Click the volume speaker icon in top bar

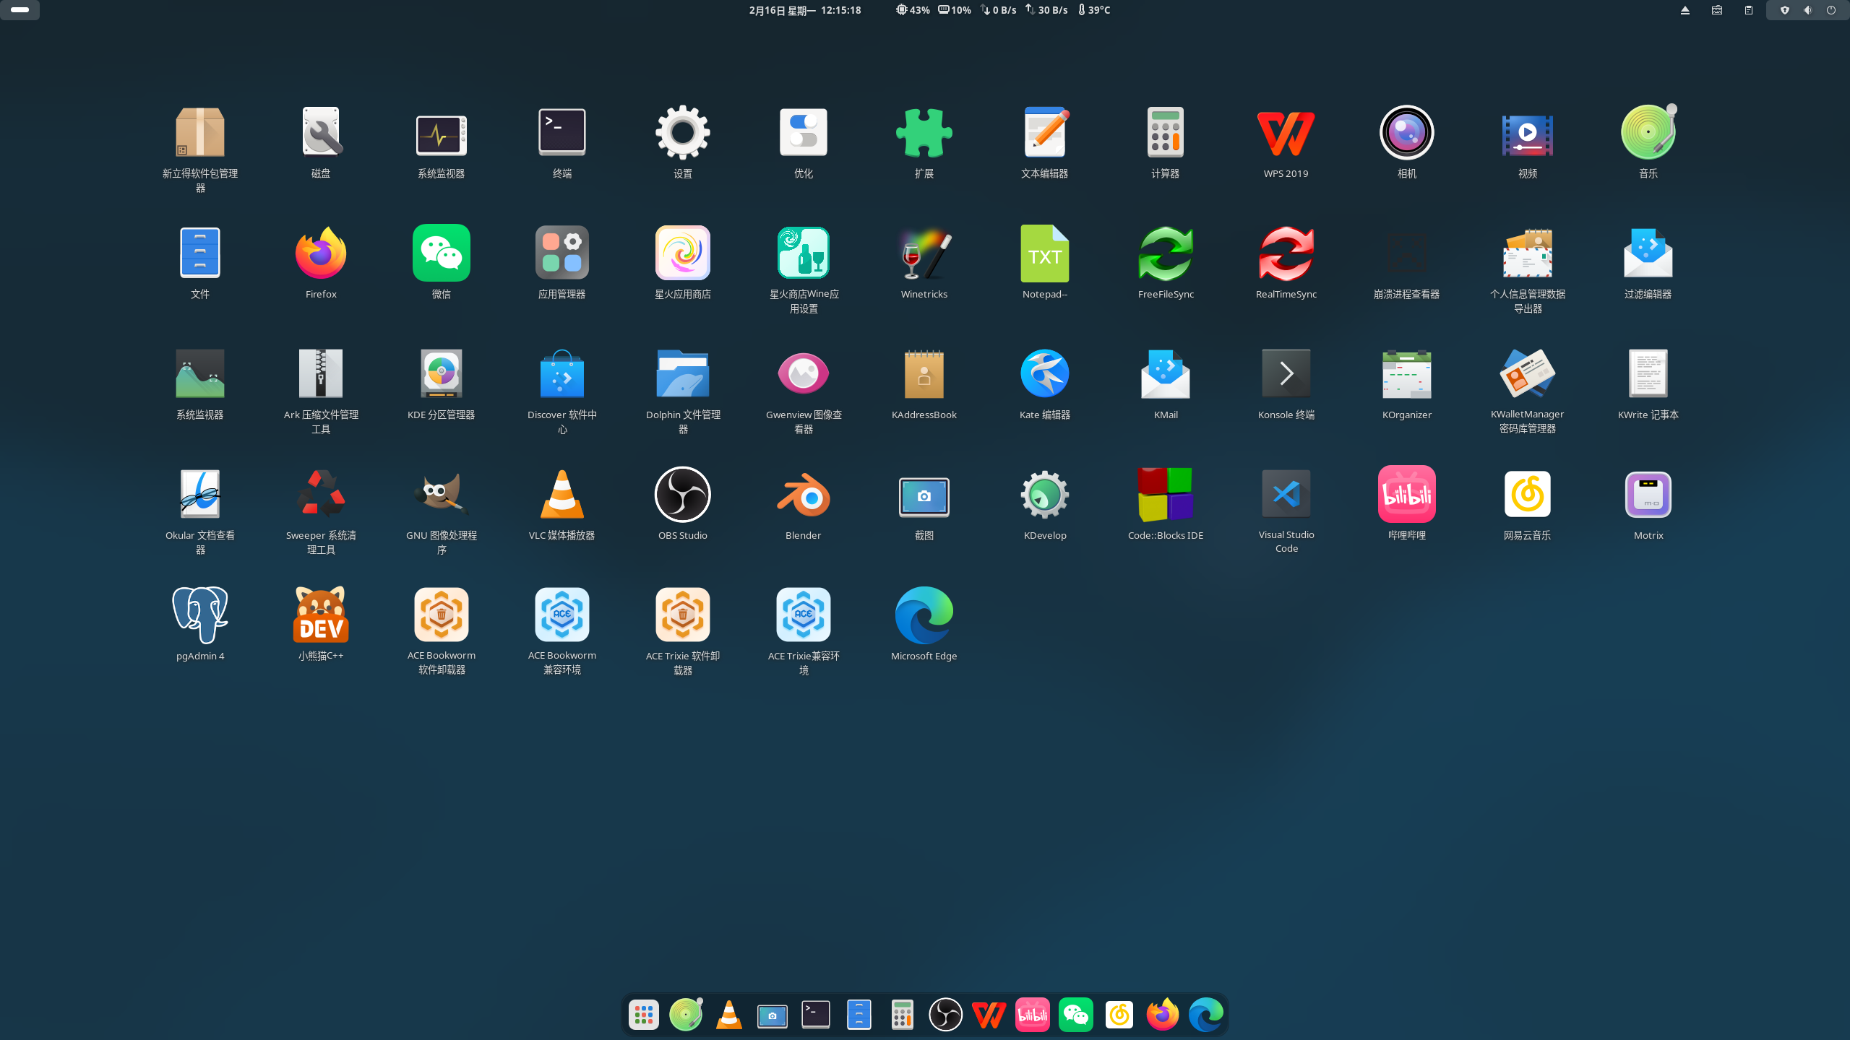(x=1807, y=10)
